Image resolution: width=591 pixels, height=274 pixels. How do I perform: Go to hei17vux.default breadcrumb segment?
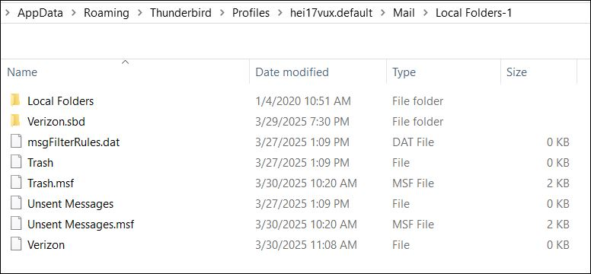point(331,13)
